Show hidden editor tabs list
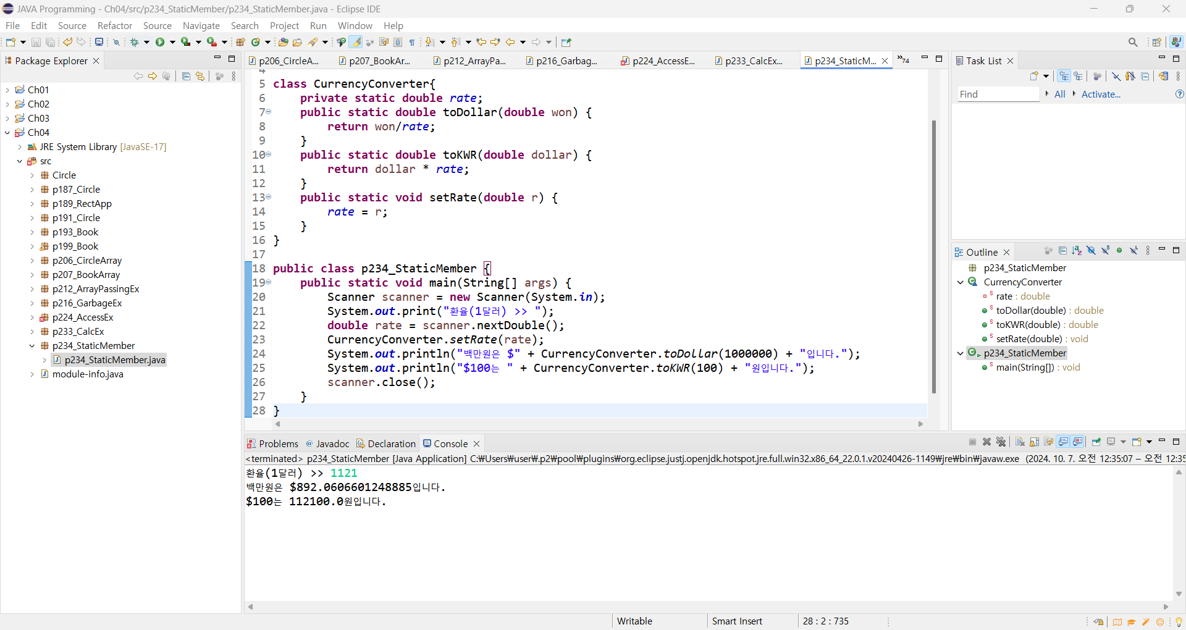 tap(904, 60)
